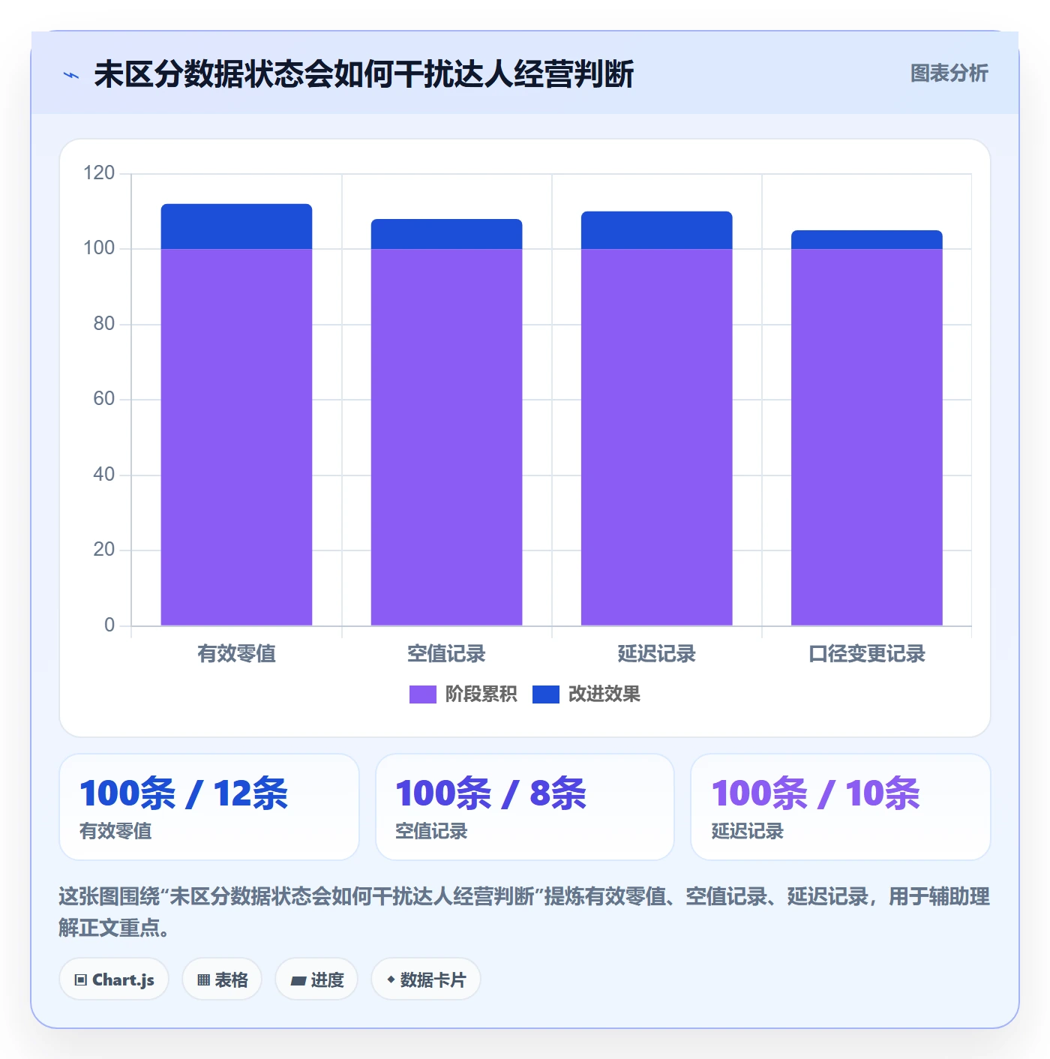1050x1059 pixels.
Task: Click the 有效零值 caption in first card
Action: (x=115, y=831)
